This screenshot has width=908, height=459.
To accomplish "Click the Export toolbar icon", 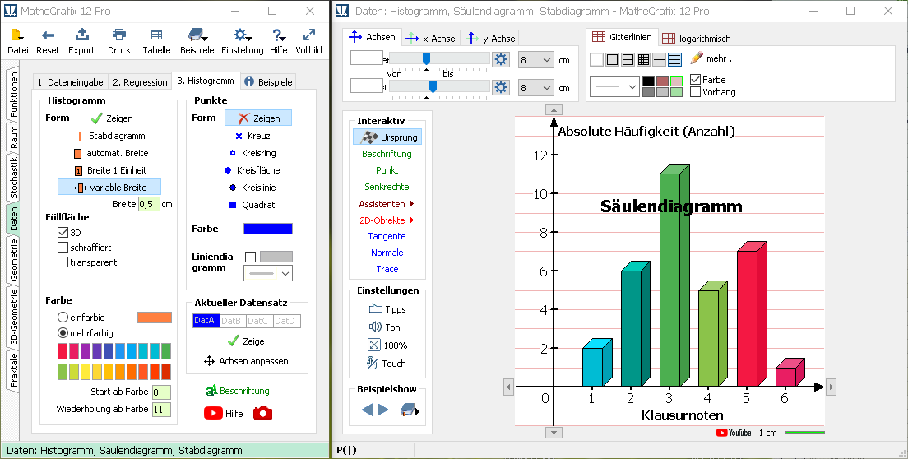I will click(81, 40).
